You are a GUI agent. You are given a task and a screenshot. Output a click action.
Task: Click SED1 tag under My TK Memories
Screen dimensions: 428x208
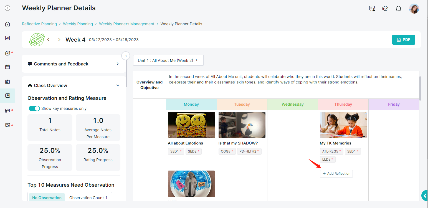click(x=353, y=151)
